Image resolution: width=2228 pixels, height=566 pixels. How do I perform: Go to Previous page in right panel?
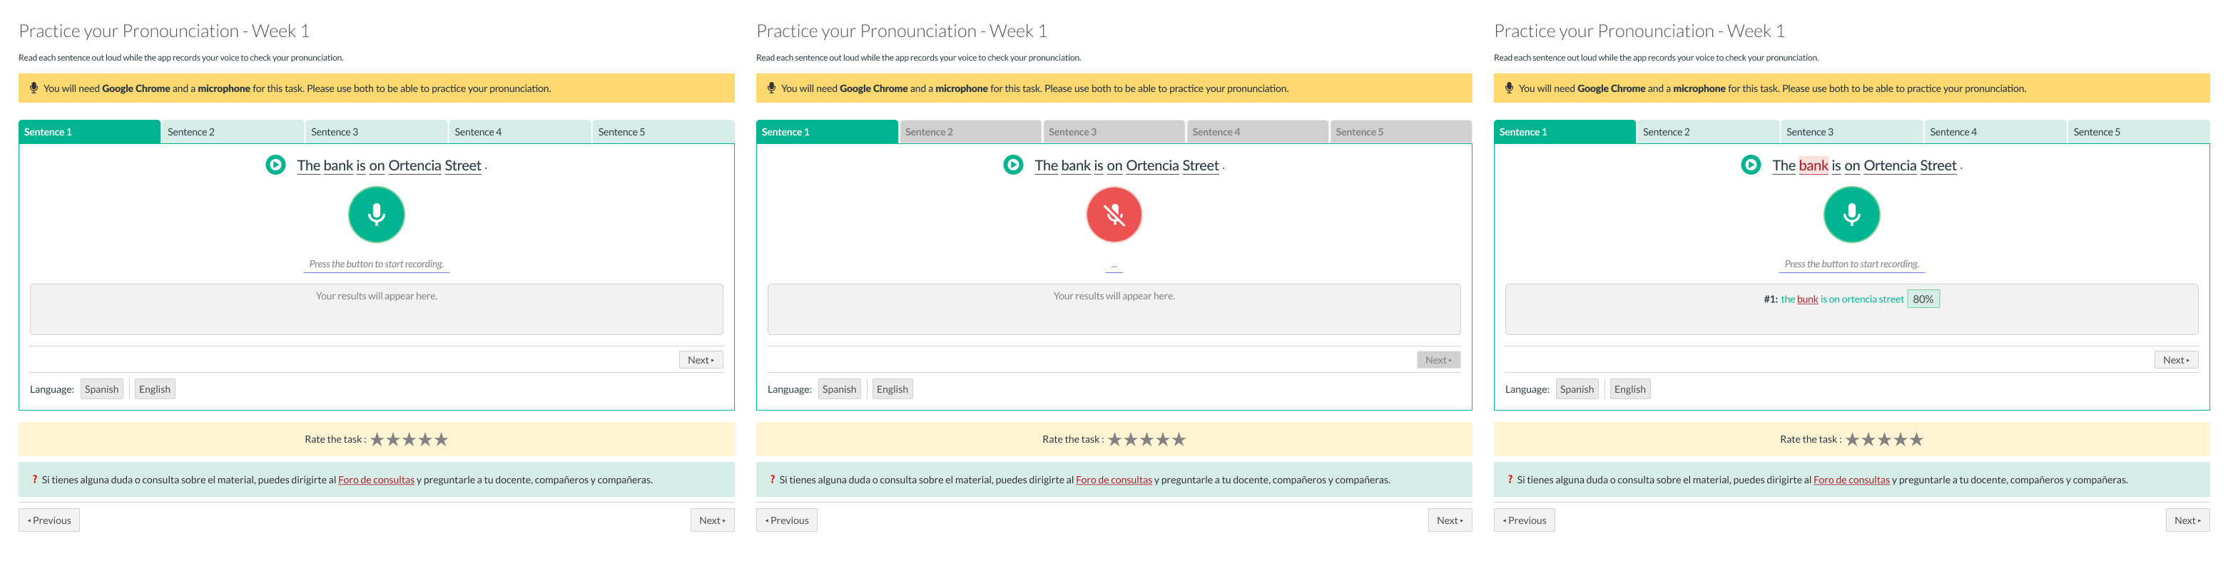[x=1525, y=520]
